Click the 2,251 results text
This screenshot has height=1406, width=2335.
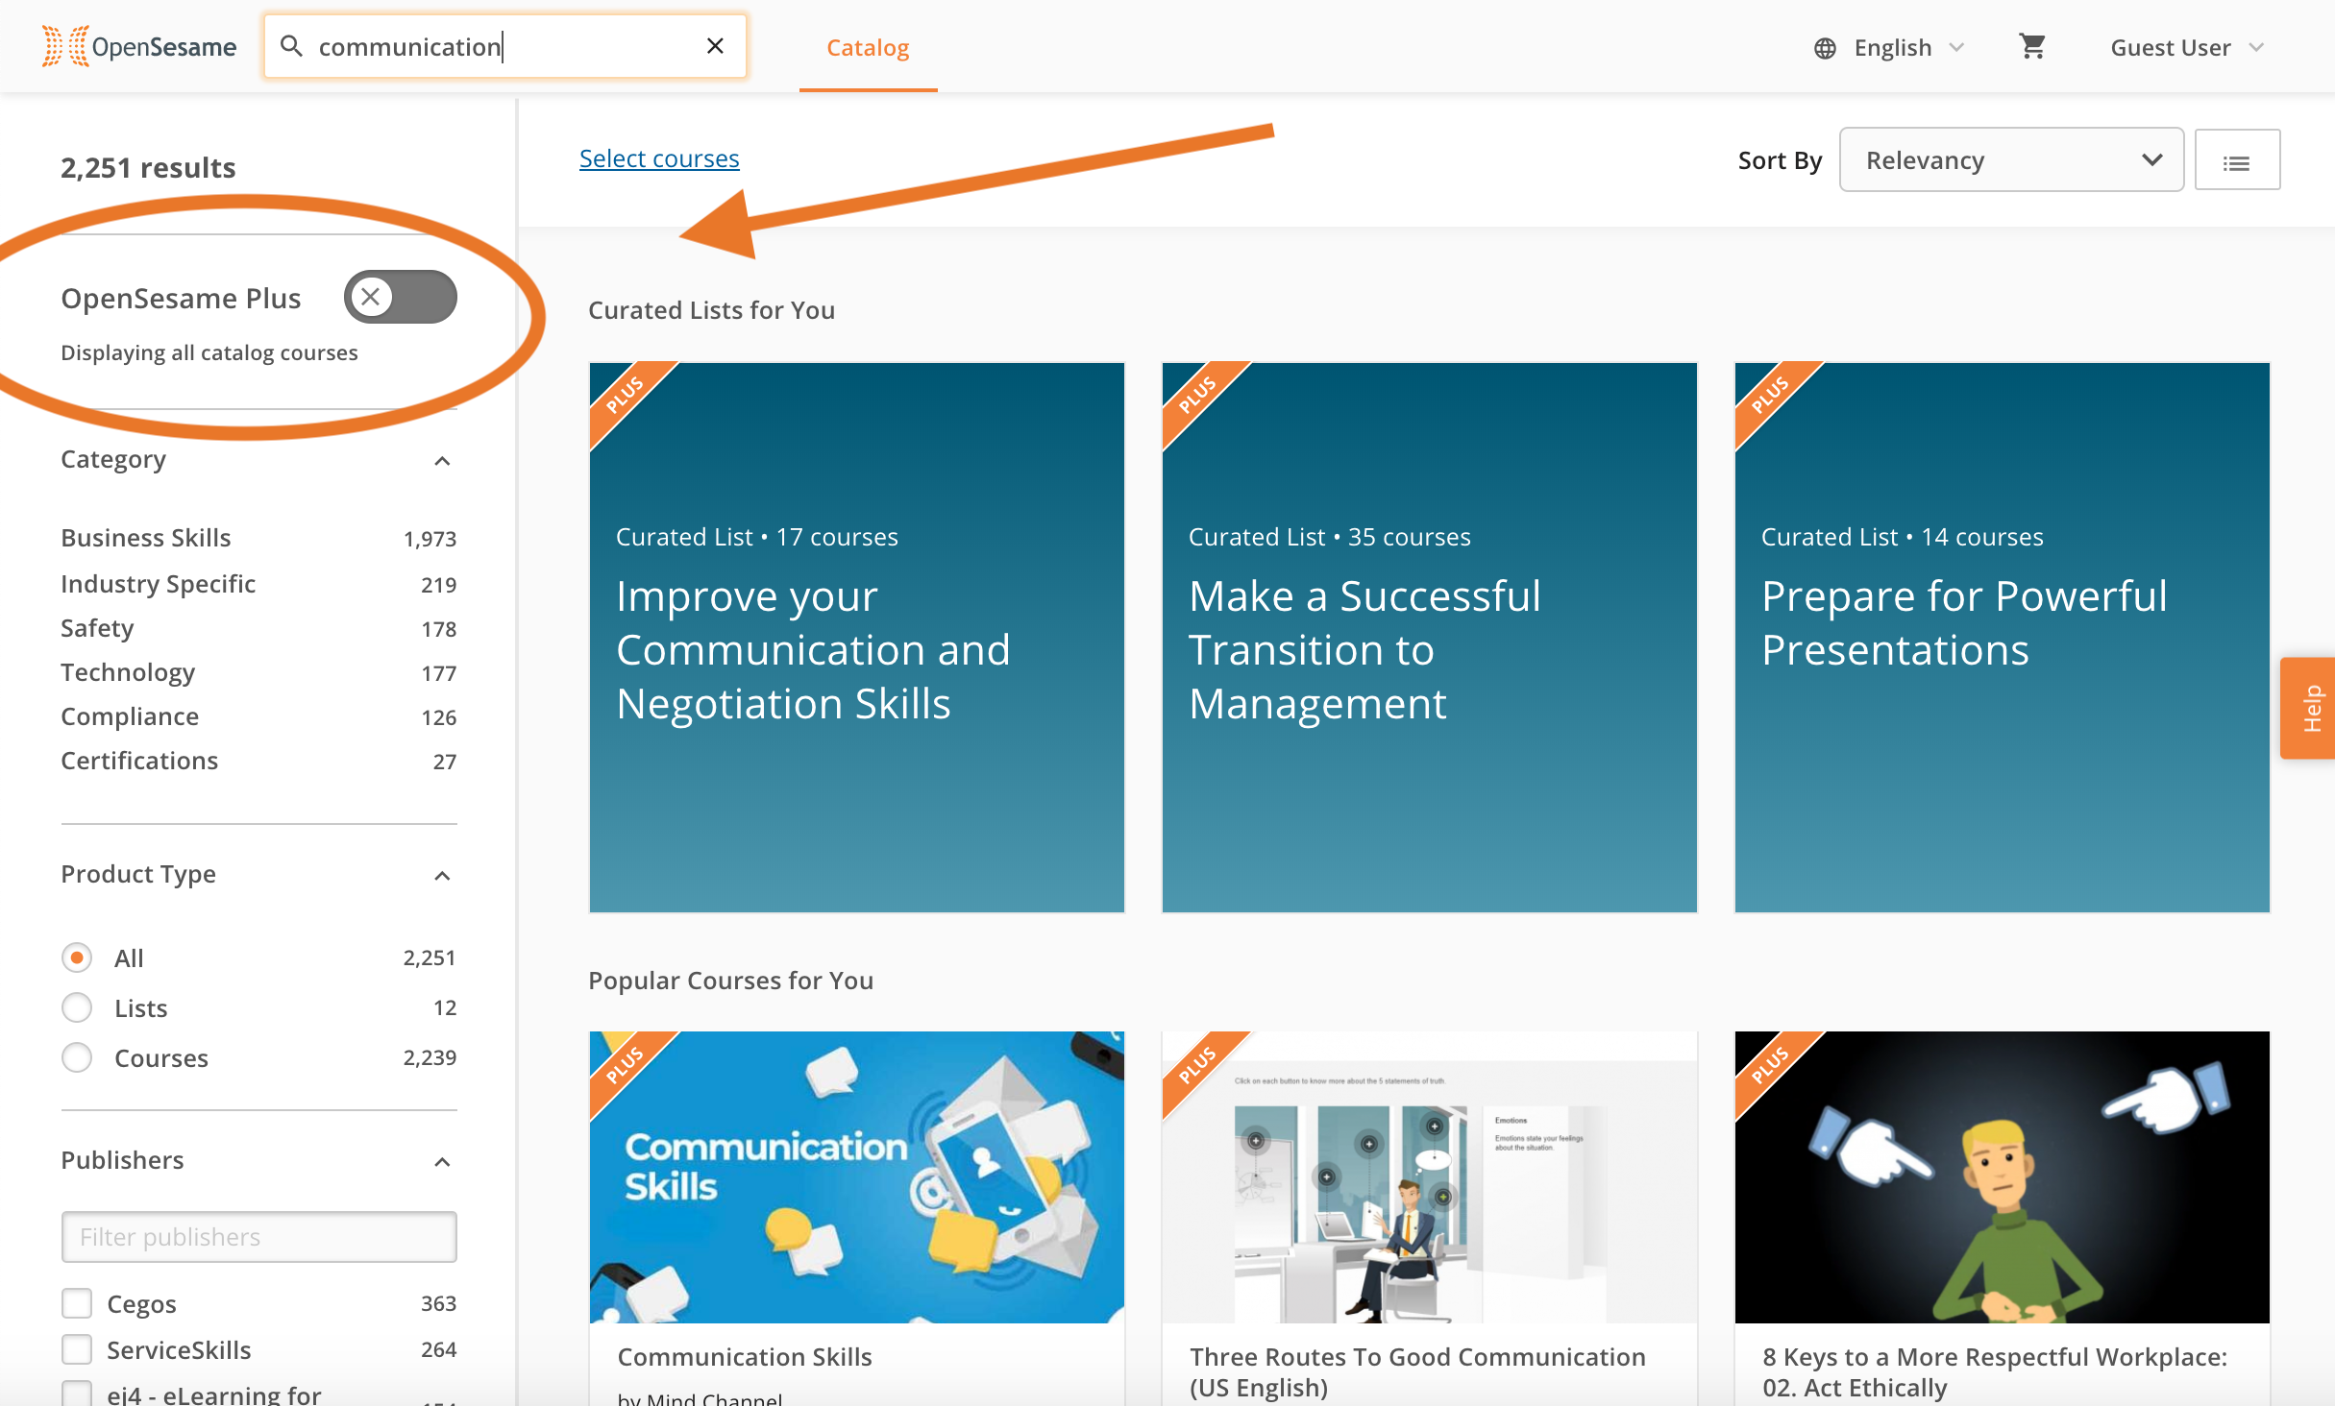point(148,168)
